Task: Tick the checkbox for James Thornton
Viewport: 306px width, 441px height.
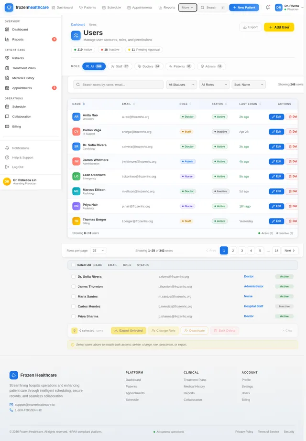Action: point(73,286)
